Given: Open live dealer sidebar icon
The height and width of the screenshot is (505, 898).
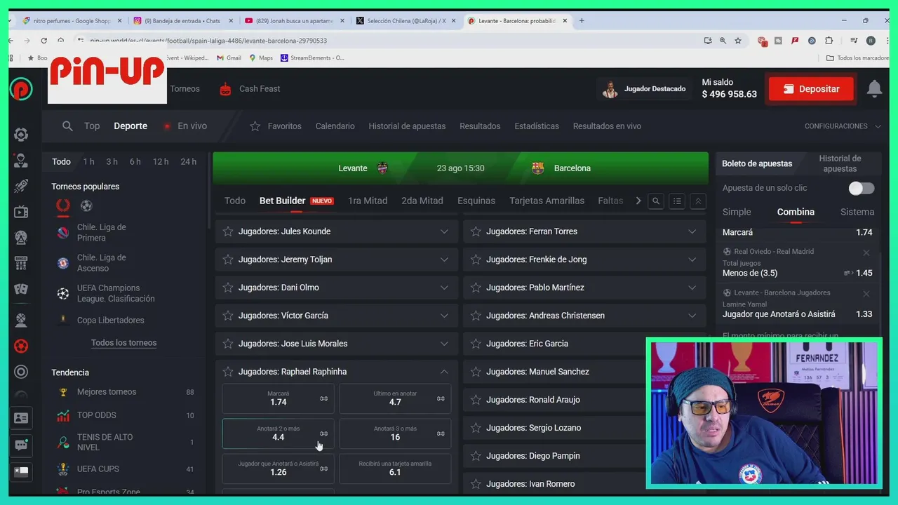Looking at the screenshot, I should click(21, 161).
